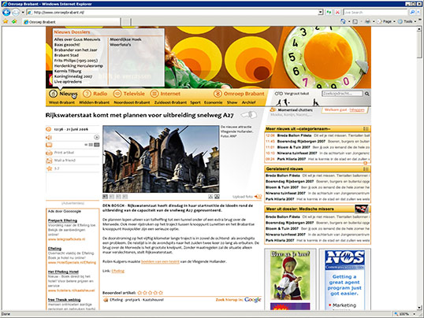
Task: Open the Nieuws main navigation item
Action: 63,94
